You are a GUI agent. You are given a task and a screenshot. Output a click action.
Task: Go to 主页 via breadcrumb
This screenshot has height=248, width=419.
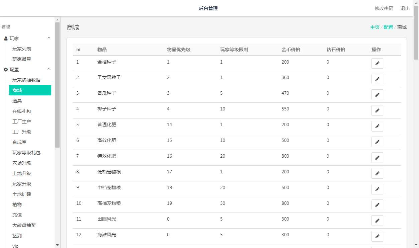375,27
